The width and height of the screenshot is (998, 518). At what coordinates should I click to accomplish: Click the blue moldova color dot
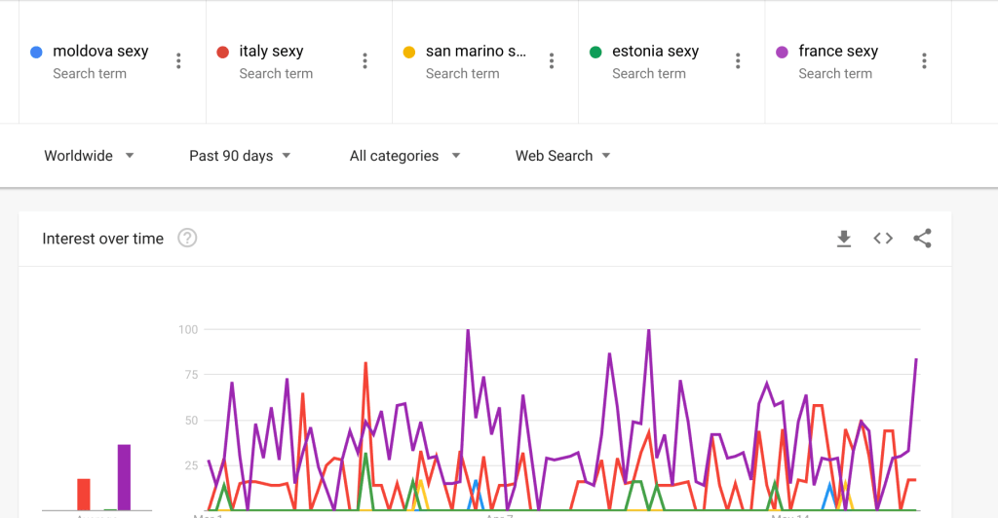(x=36, y=52)
